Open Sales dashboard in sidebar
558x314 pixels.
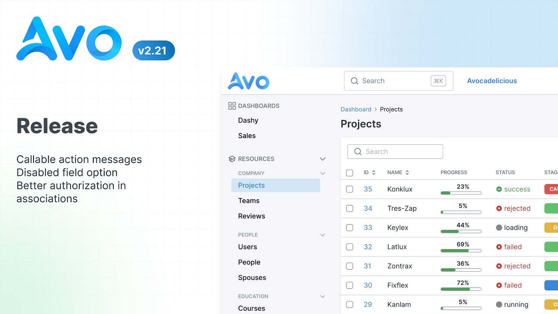pos(247,136)
